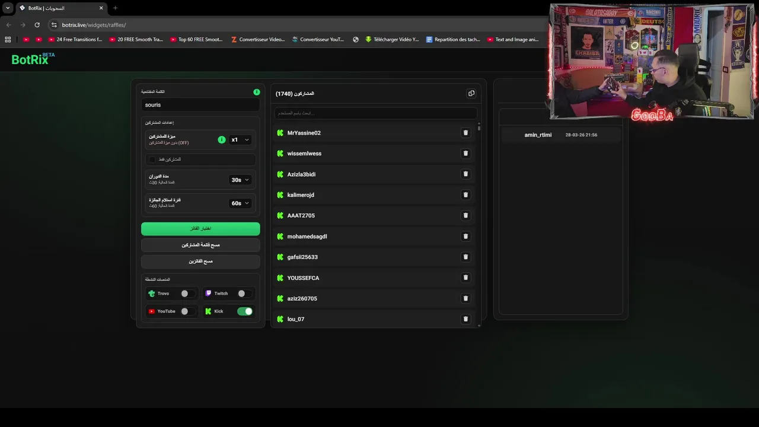Click username MrYassine02

coord(304,133)
